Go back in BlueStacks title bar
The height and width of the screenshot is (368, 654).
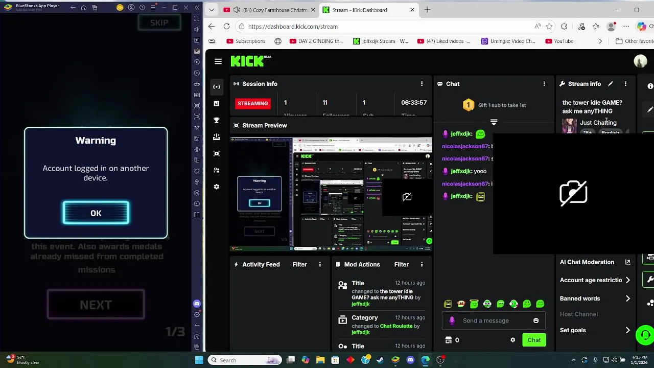(73, 8)
